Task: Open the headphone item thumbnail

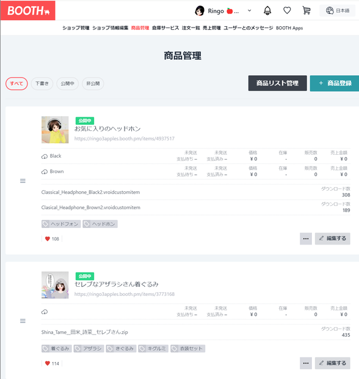Action: click(55, 130)
